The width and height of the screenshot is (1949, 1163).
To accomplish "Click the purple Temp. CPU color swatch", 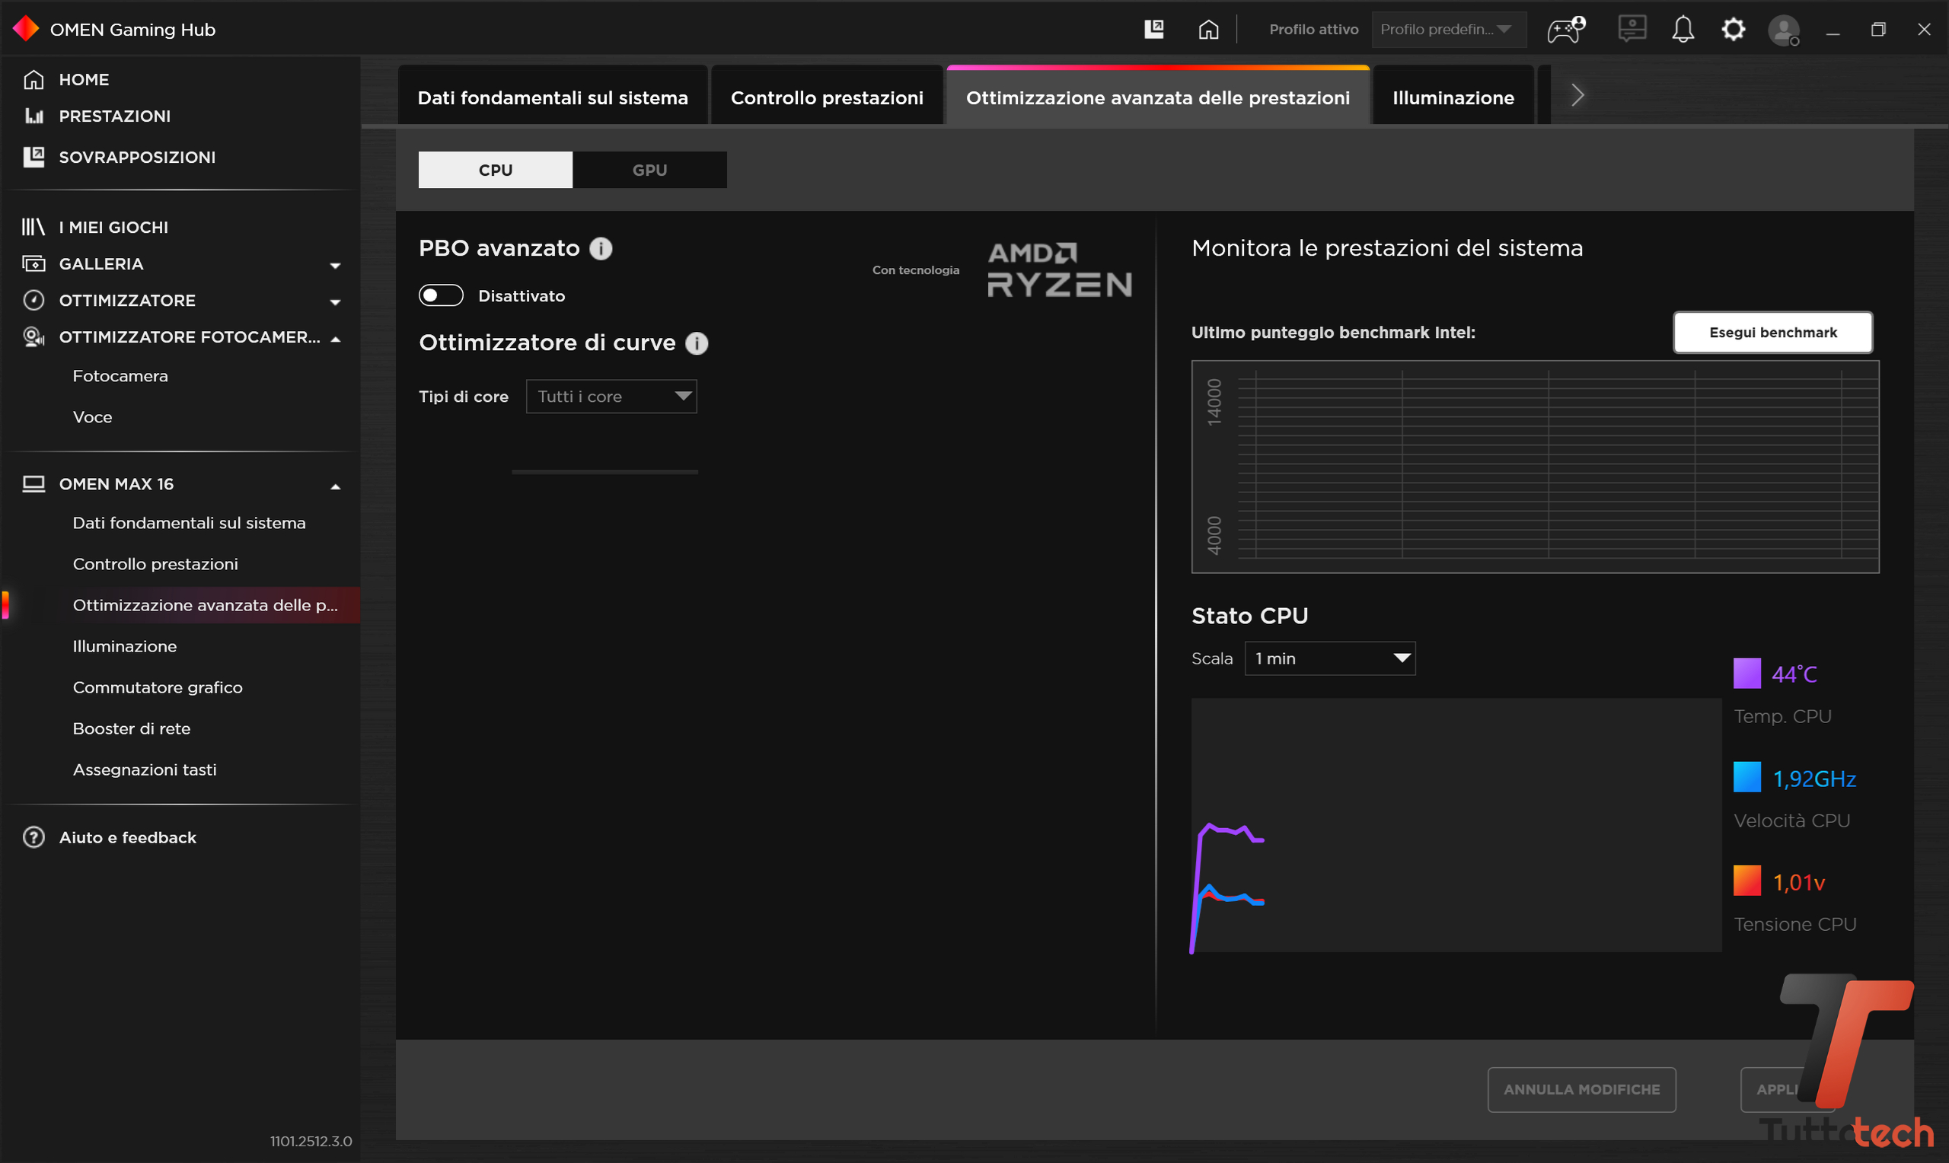I will tap(1746, 673).
